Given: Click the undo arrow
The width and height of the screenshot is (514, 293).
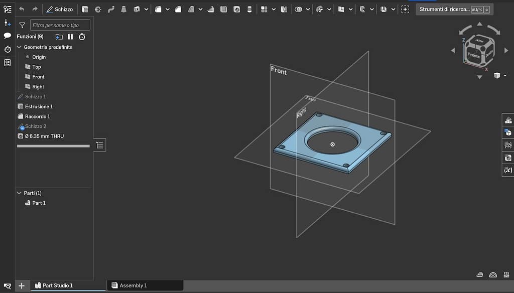Looking at the screenshot, I should (x=22, y=9).
